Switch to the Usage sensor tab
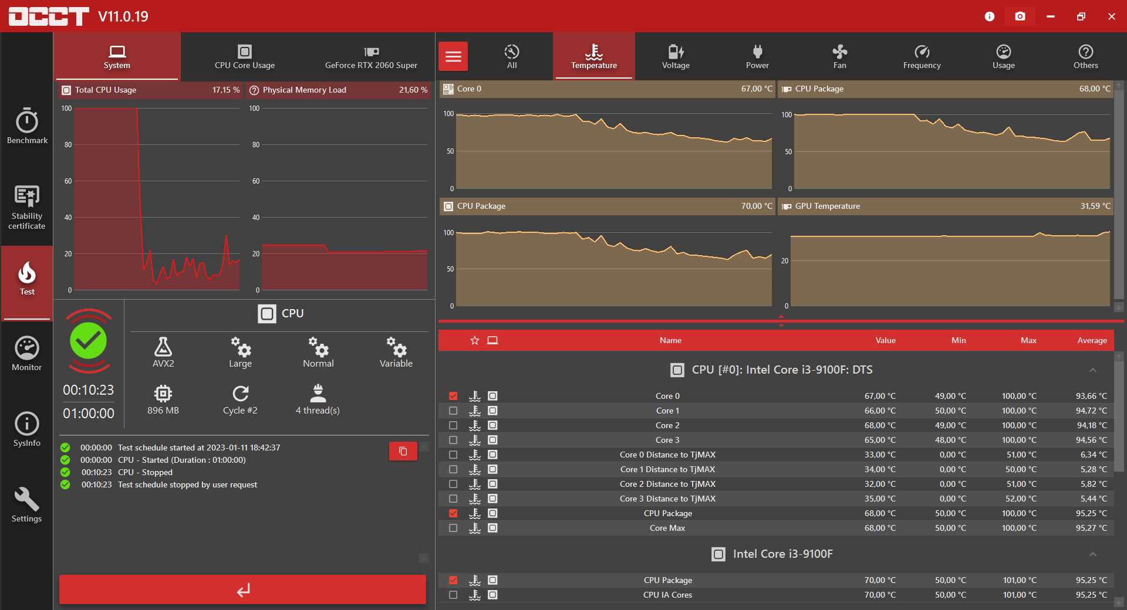 (1004, 56)
